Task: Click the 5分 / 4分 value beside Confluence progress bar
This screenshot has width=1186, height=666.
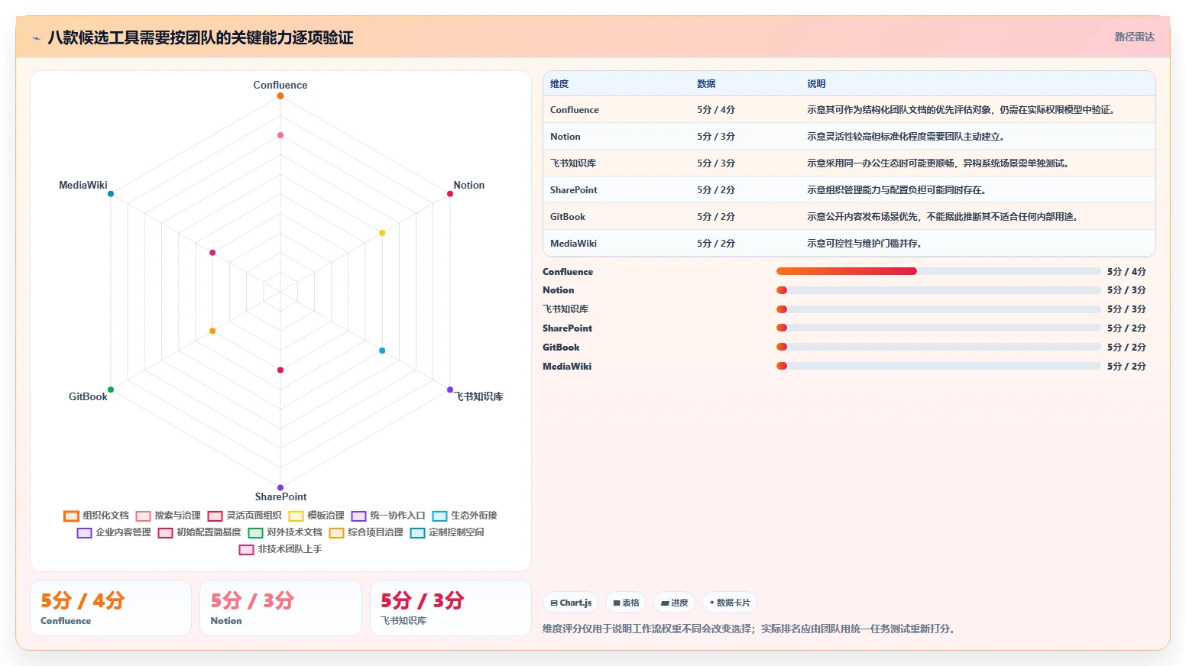Action: point(1126,272)
